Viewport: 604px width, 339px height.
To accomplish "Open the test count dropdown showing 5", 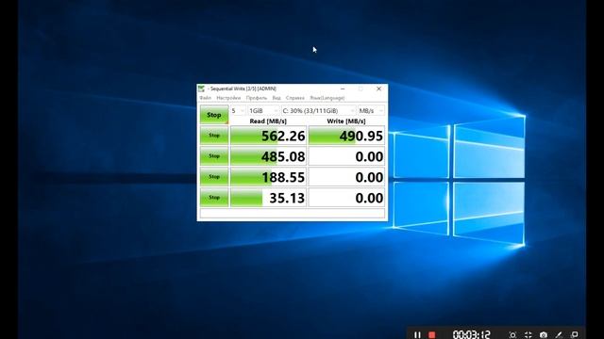I will click(238, 111).
